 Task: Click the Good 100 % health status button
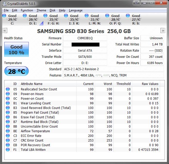coord(16,49)
